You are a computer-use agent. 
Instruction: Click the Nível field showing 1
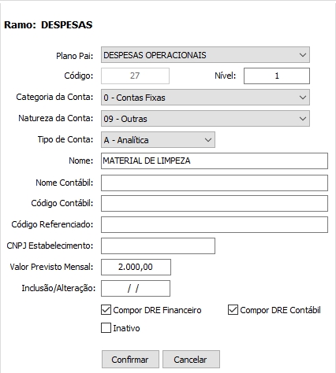[277, 76]
